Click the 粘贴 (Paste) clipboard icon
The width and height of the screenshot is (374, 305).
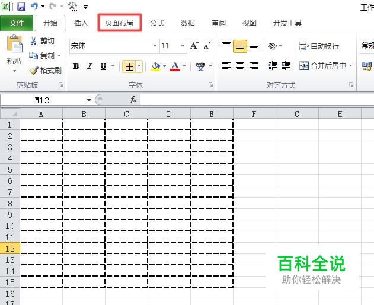pyautogui.click(x=15, y=44)
